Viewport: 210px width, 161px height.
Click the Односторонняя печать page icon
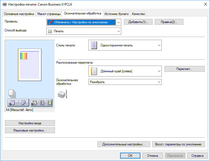(x=94, y=45)
